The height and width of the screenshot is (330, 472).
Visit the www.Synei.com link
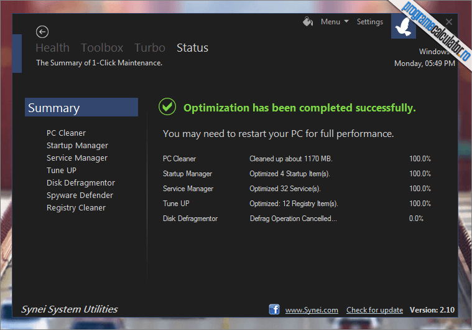pos(312,310)
